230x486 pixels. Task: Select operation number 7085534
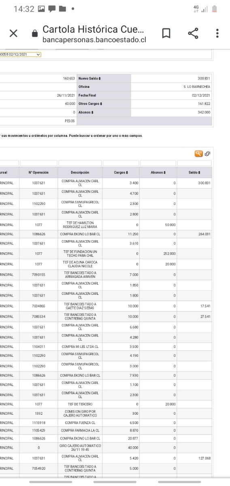[x=38, y=316]
